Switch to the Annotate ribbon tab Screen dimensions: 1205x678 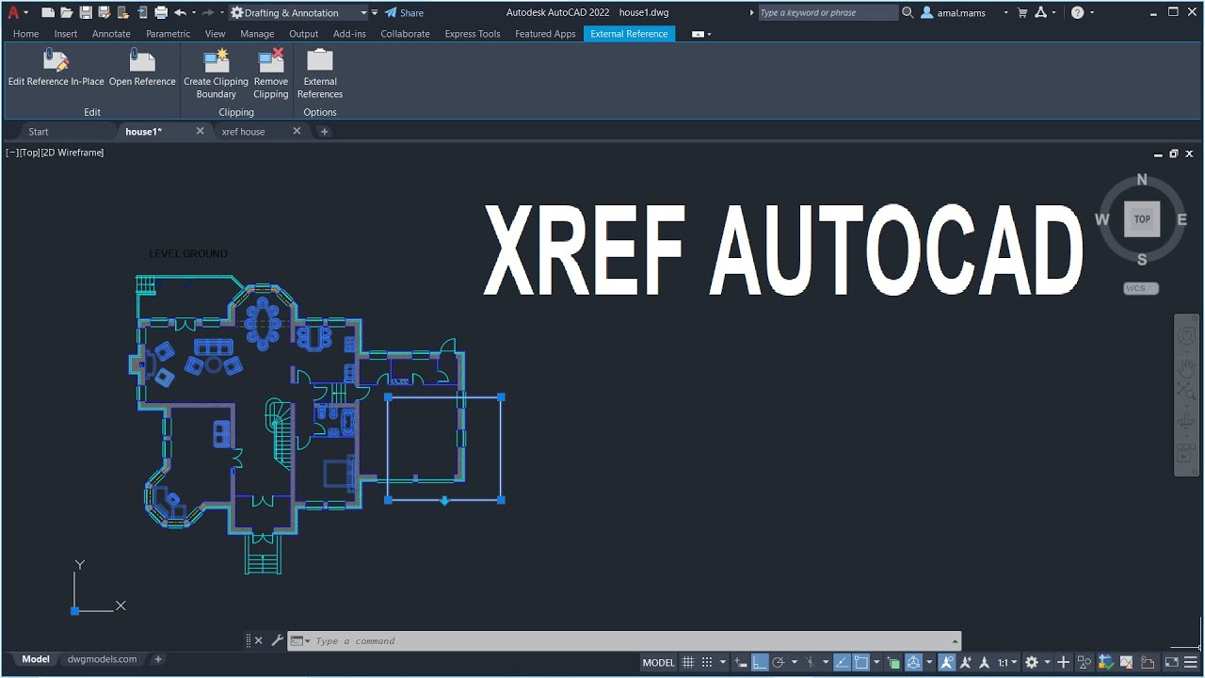111,34
